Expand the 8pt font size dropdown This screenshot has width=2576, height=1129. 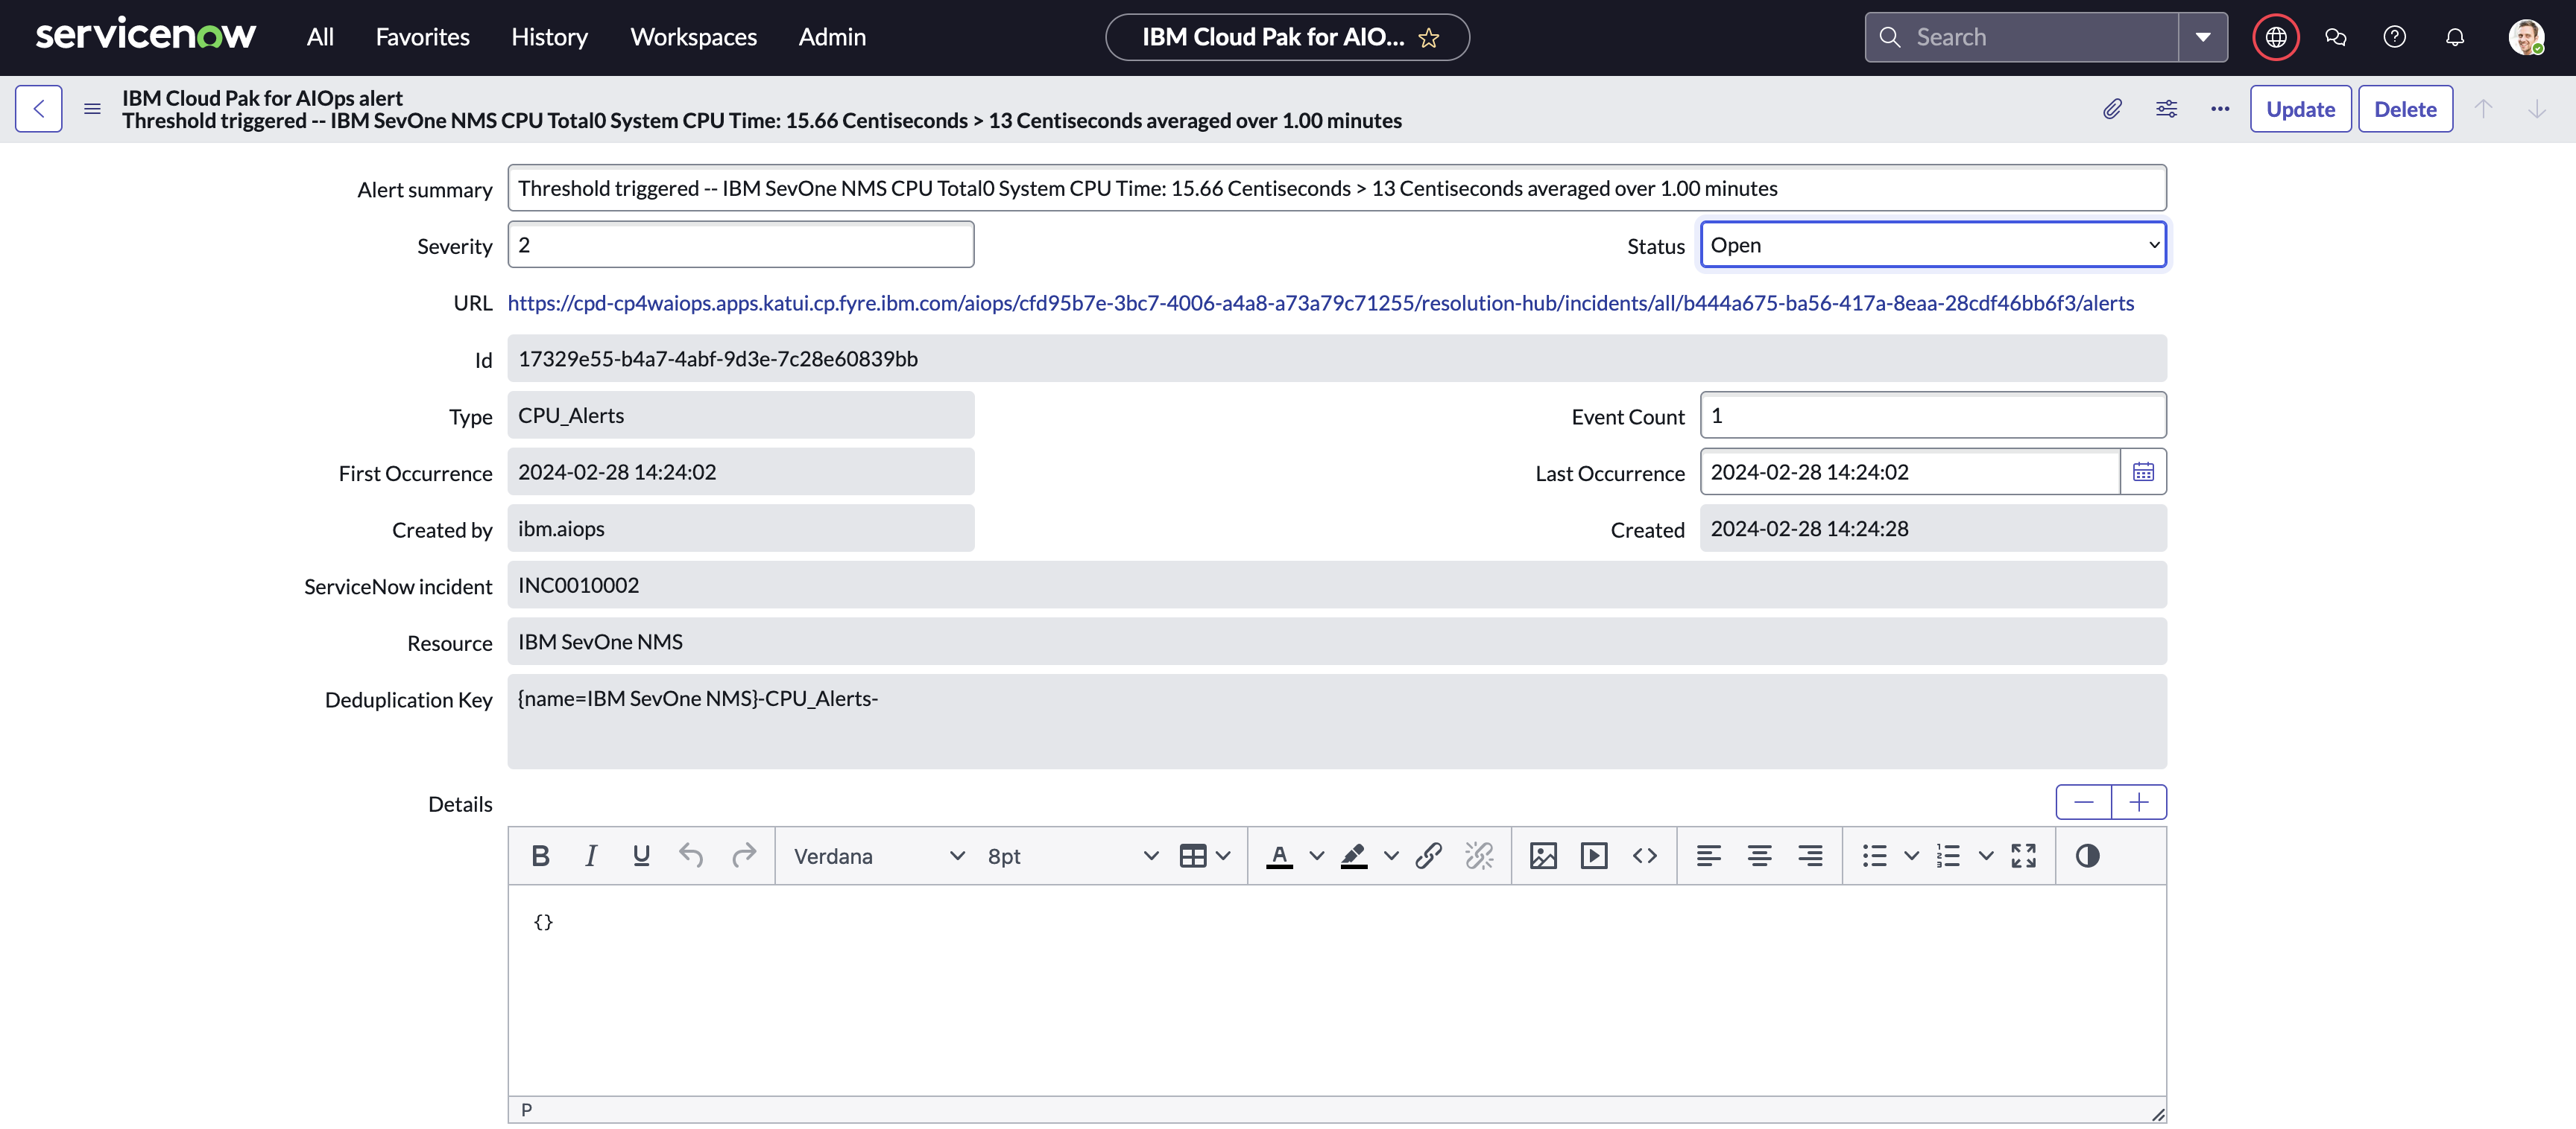(x=1071, y=856)
